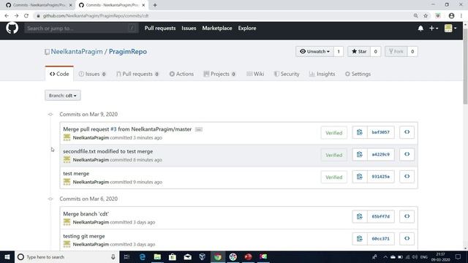Open the Branch: cdt dropdown

[x=63, y=96]
